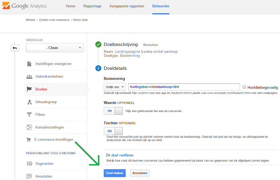Click the funnel icon next to Filters

[29, 114]
